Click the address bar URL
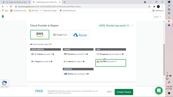Viewport: 173px width, 97px height. [x=49, y=6]
